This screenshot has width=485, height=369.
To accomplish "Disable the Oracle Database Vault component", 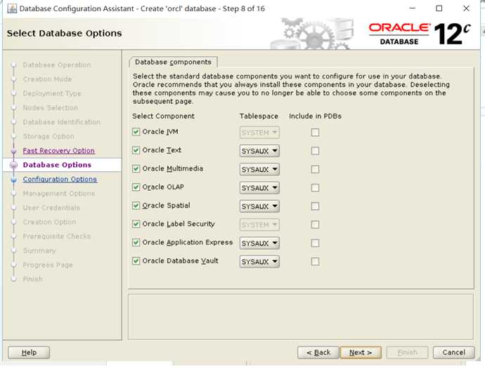I will click(136, 261).
